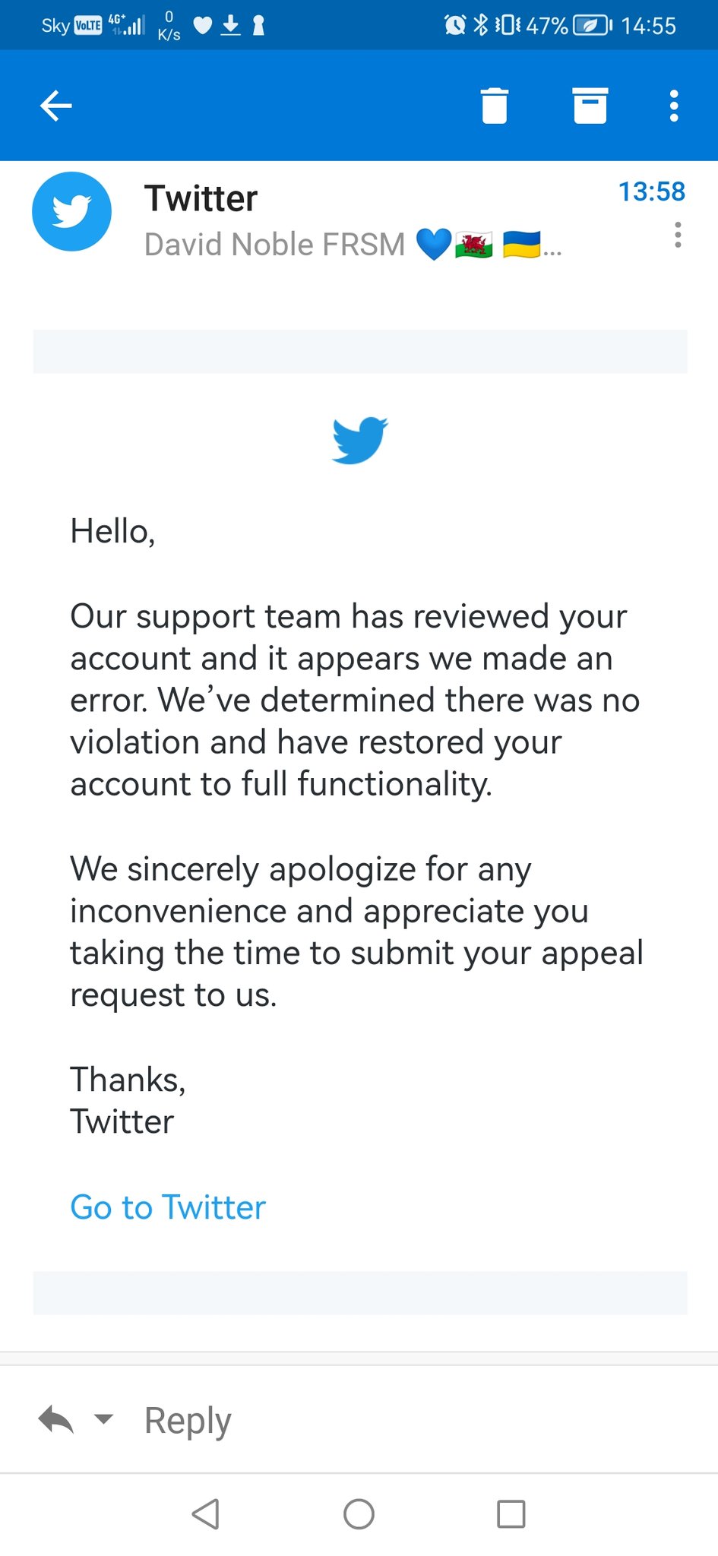
Task: Go back using the top-left arrow
Action: (x=55, y=106)
